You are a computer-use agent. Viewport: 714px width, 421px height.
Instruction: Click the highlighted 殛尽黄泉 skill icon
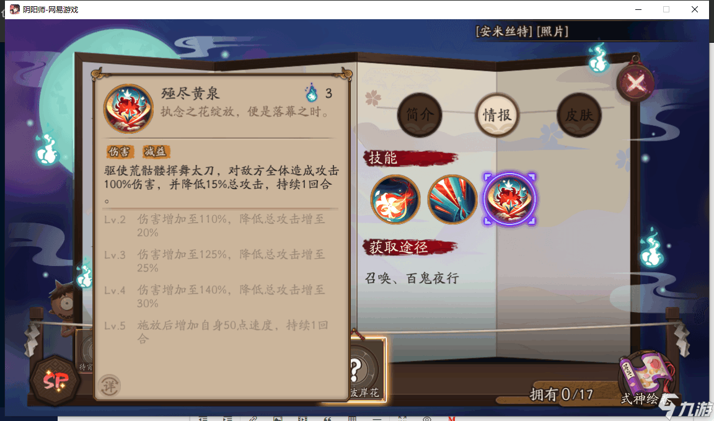(509, 199)
